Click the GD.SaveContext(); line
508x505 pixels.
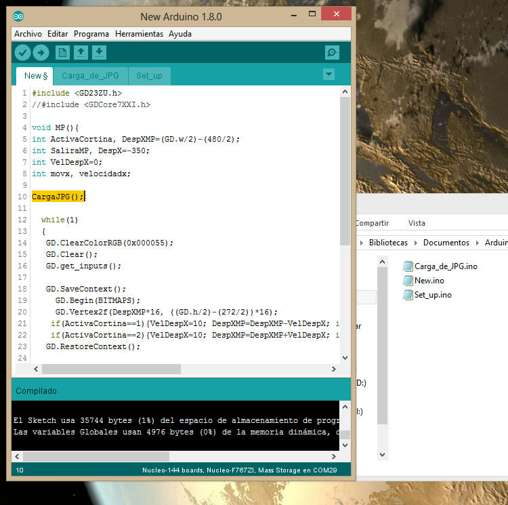pyautogui.click(x=86, y=289)
